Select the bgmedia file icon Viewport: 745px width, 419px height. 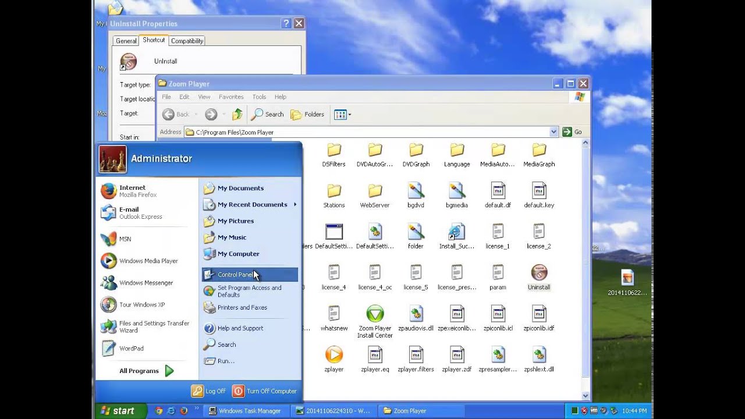tap(457, 191)
